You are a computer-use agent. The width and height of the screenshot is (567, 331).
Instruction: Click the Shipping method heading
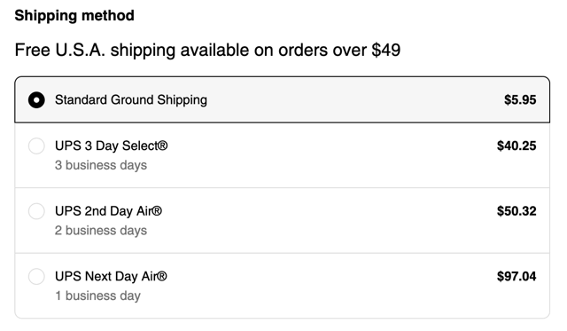click(x=74, y=16)
